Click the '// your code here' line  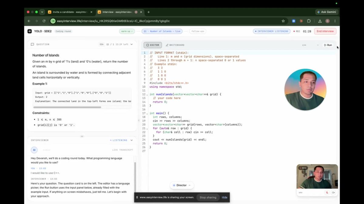coord(167,98)
